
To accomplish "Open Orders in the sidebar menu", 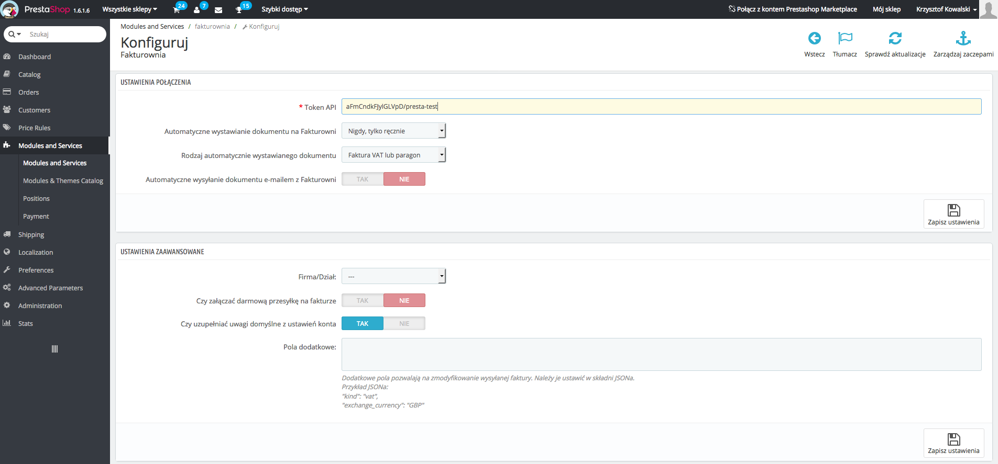I will click(x=29, y=93).
